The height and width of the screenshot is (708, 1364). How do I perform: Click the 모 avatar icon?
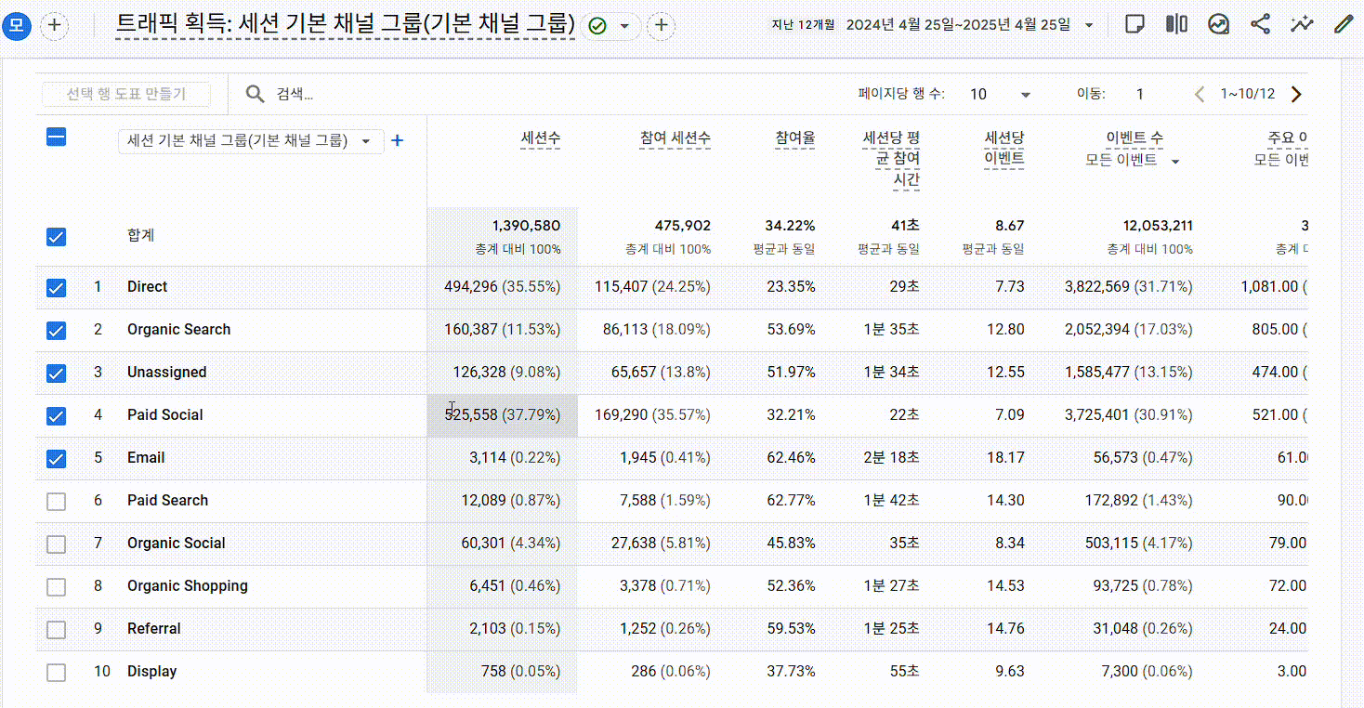pyautogui.click(x=17, y=25)
